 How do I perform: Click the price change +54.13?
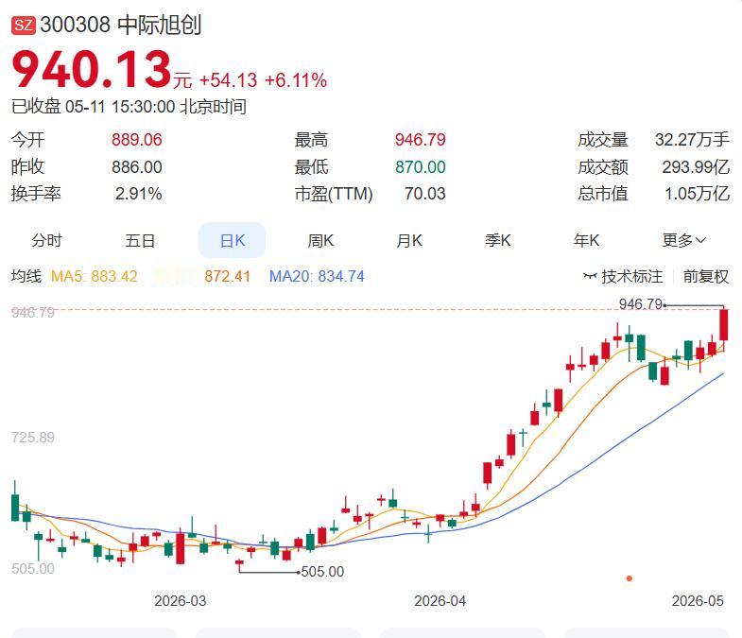click(229, 80)
